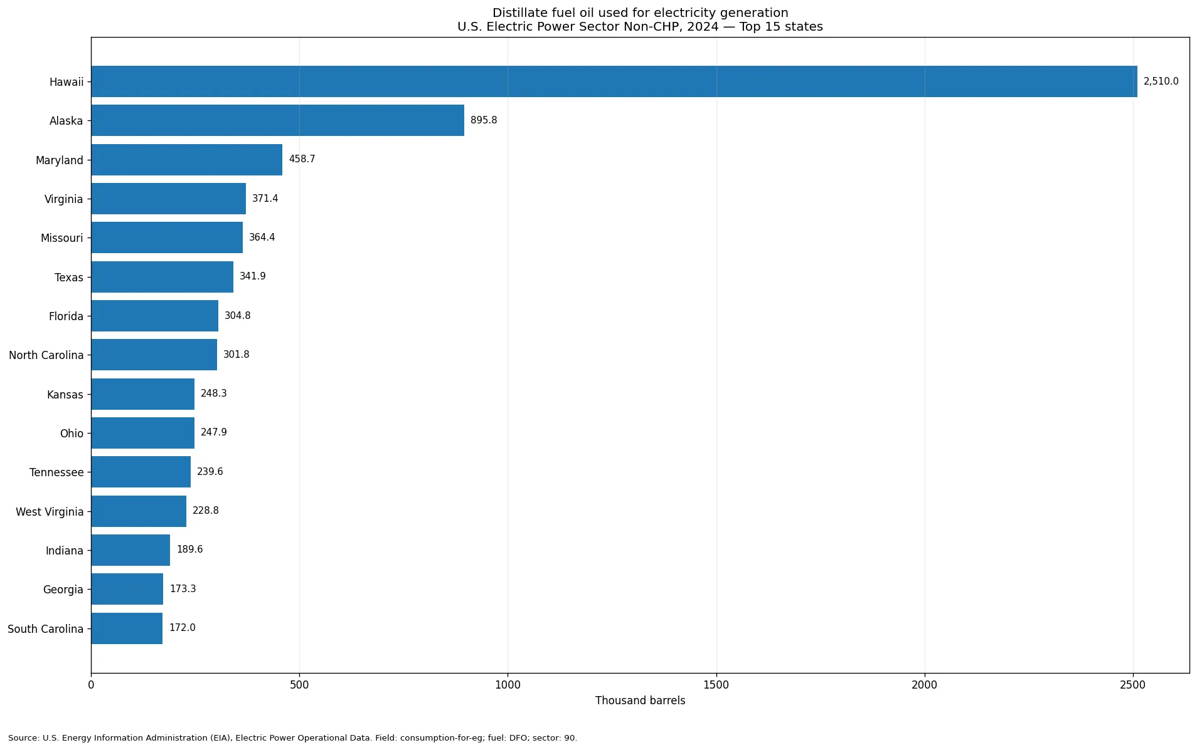
Task: Click the value label 239.6
Action: pos(210,472)
